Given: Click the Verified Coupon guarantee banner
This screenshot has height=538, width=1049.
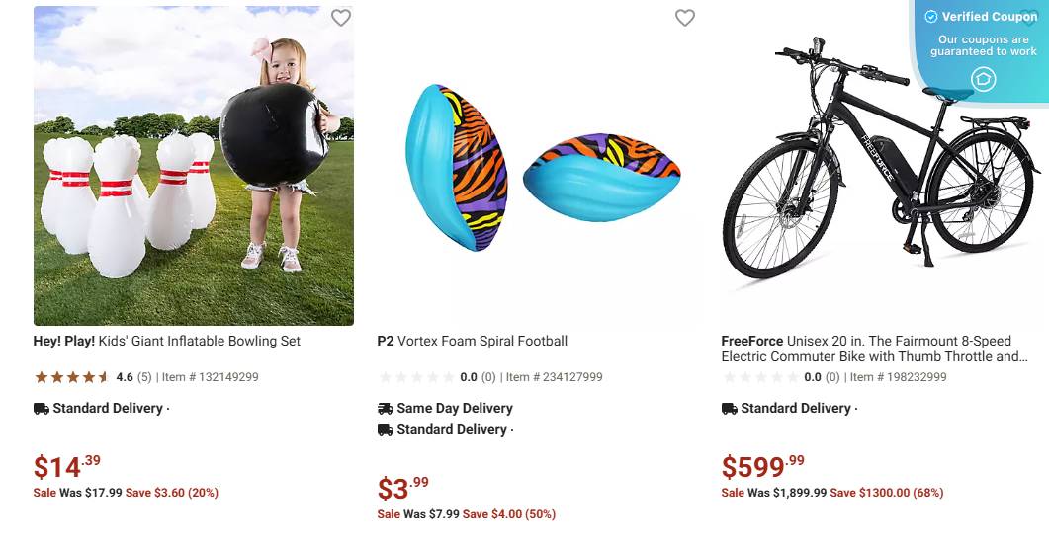Looking at the screenshot, I should [x=983, y=45].
